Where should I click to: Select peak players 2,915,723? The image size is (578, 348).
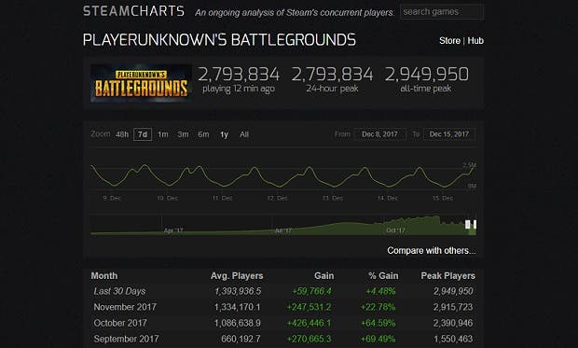coord(453,307)
